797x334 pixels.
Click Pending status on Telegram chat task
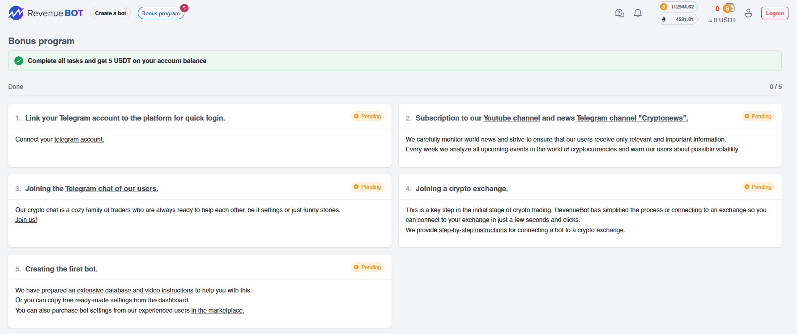367,187
